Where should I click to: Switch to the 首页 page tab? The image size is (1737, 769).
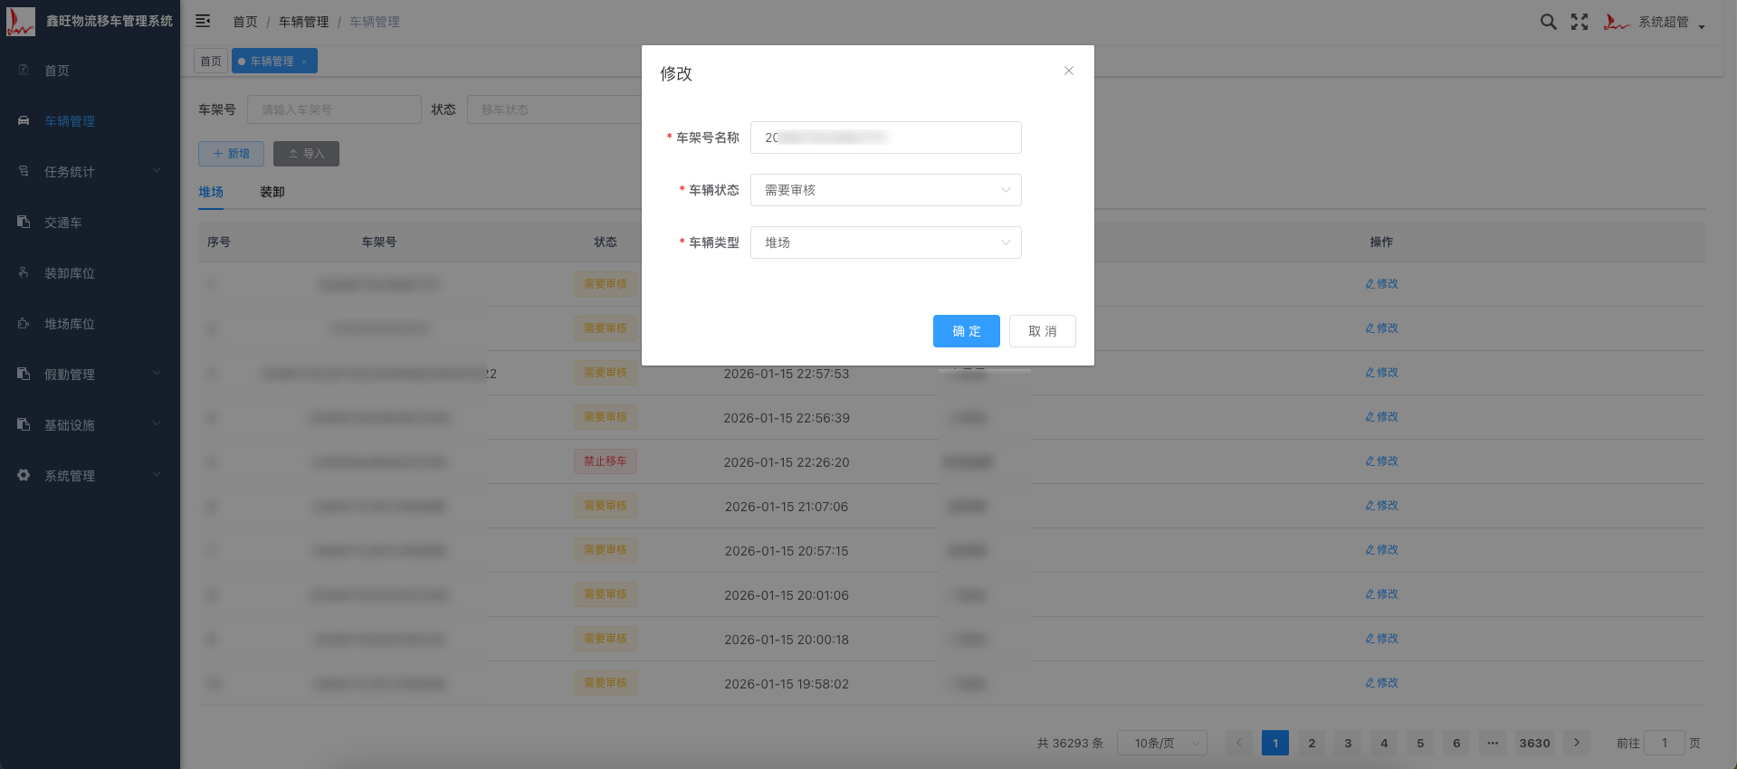click(x=211, y=61)
